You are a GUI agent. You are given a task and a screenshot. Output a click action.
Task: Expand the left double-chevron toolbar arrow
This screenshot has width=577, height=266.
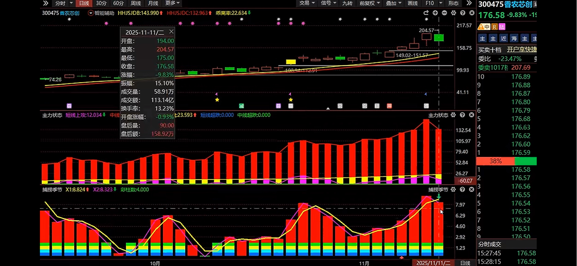click(45, 3)
